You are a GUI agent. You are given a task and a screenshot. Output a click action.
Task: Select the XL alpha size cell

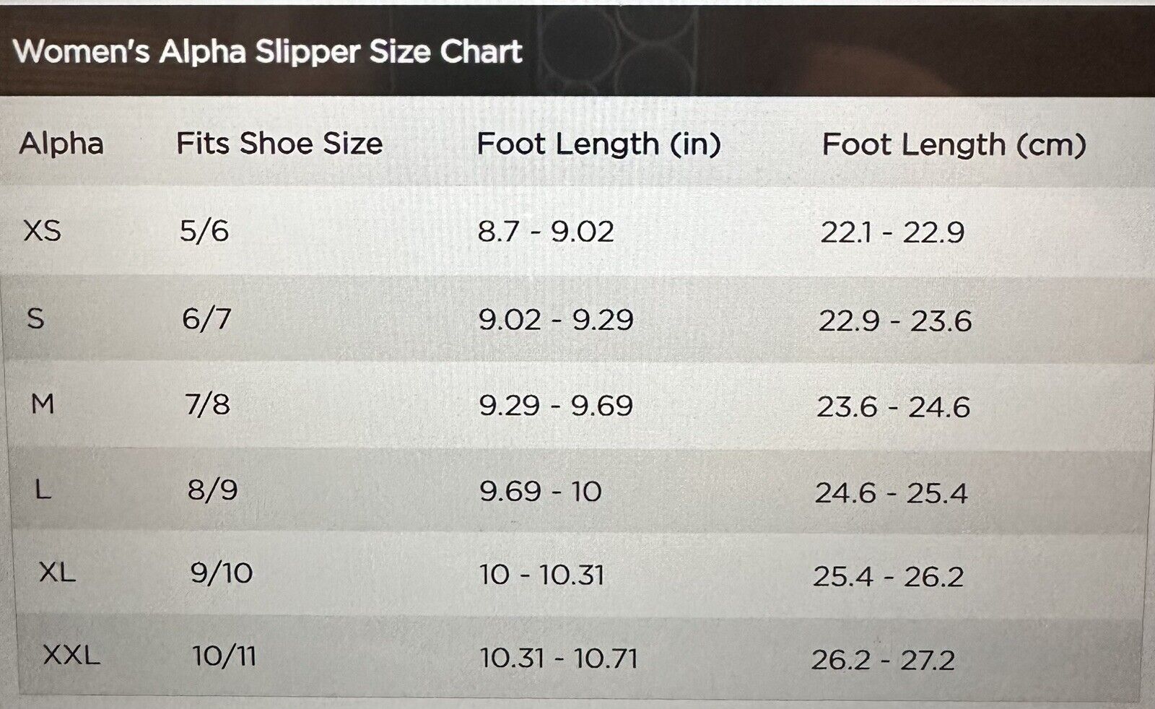coord(57,573)
